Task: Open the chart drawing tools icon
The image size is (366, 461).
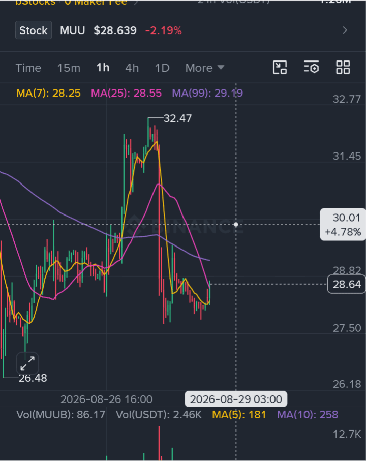Action: click(x=280, y=68)
